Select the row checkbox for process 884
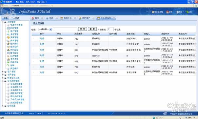 (x=33, y=50)
